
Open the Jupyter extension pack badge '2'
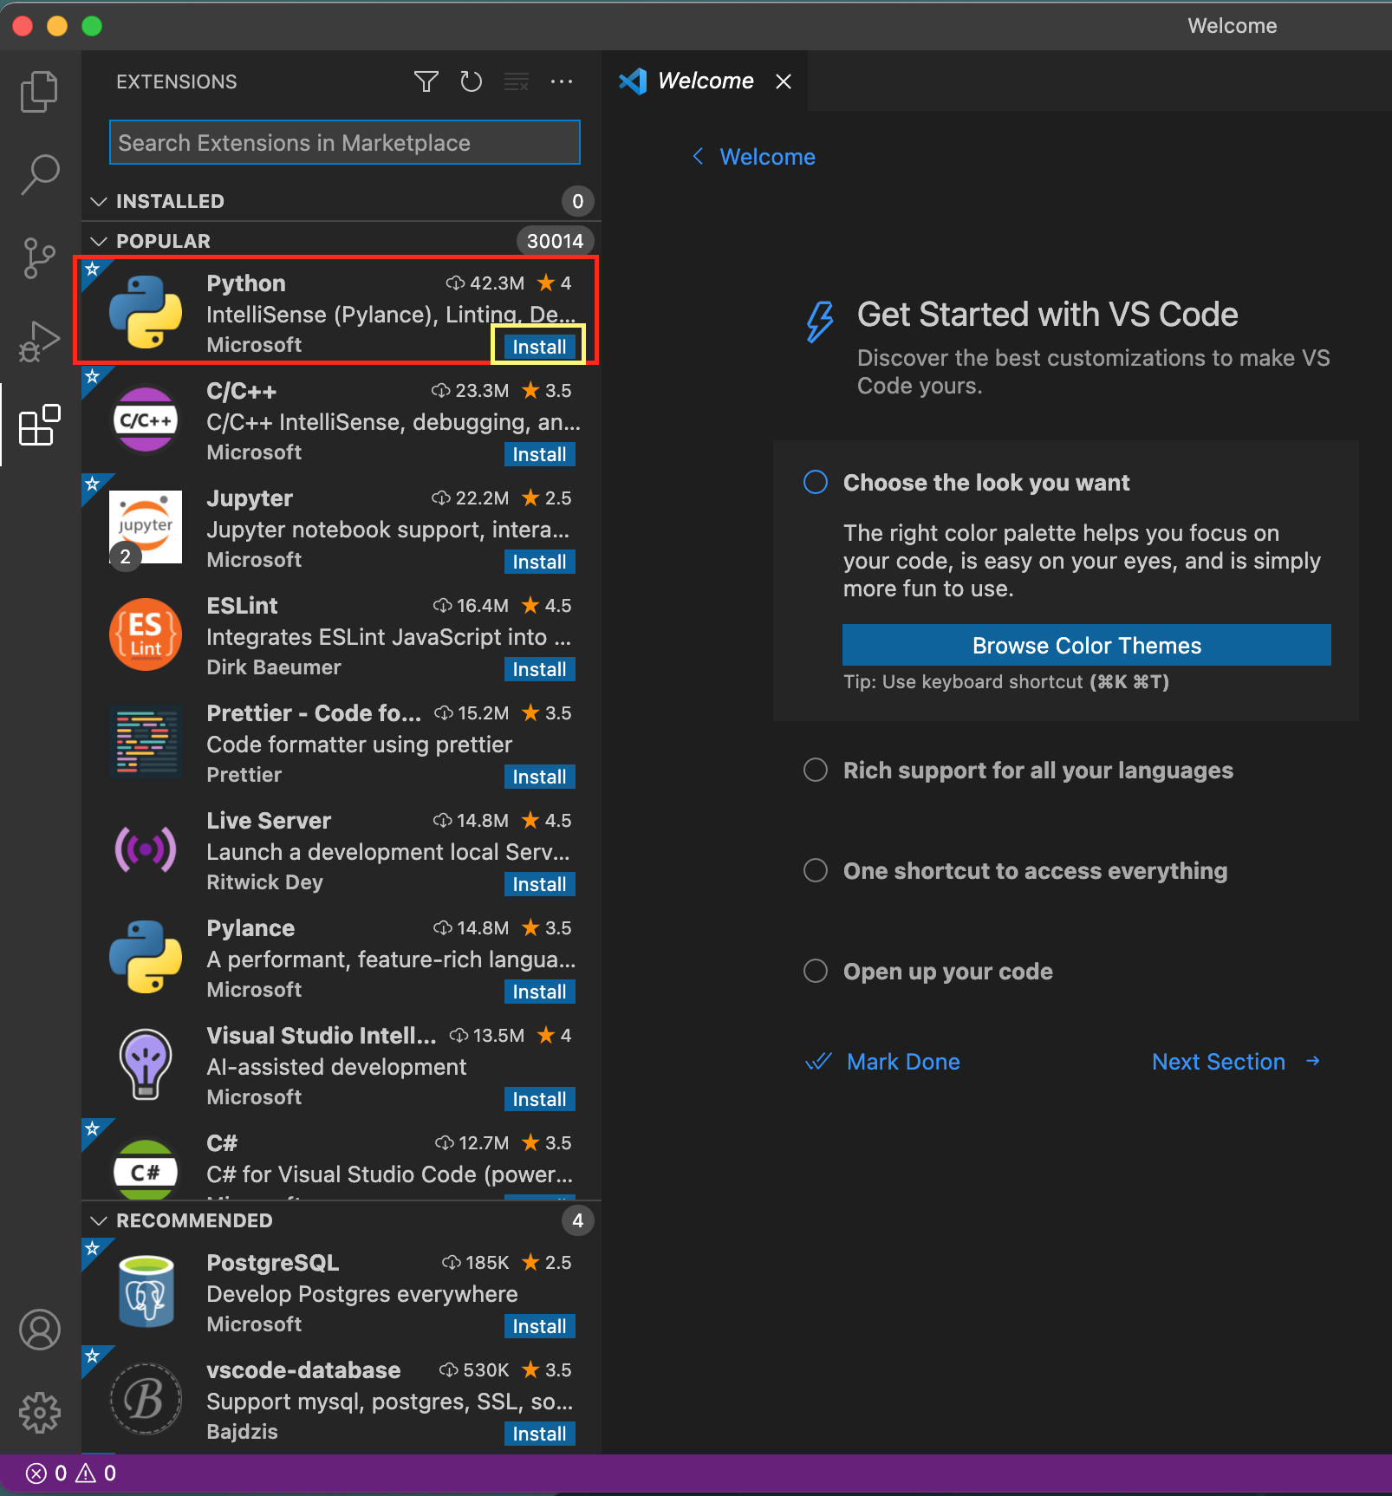coord(126,556)
